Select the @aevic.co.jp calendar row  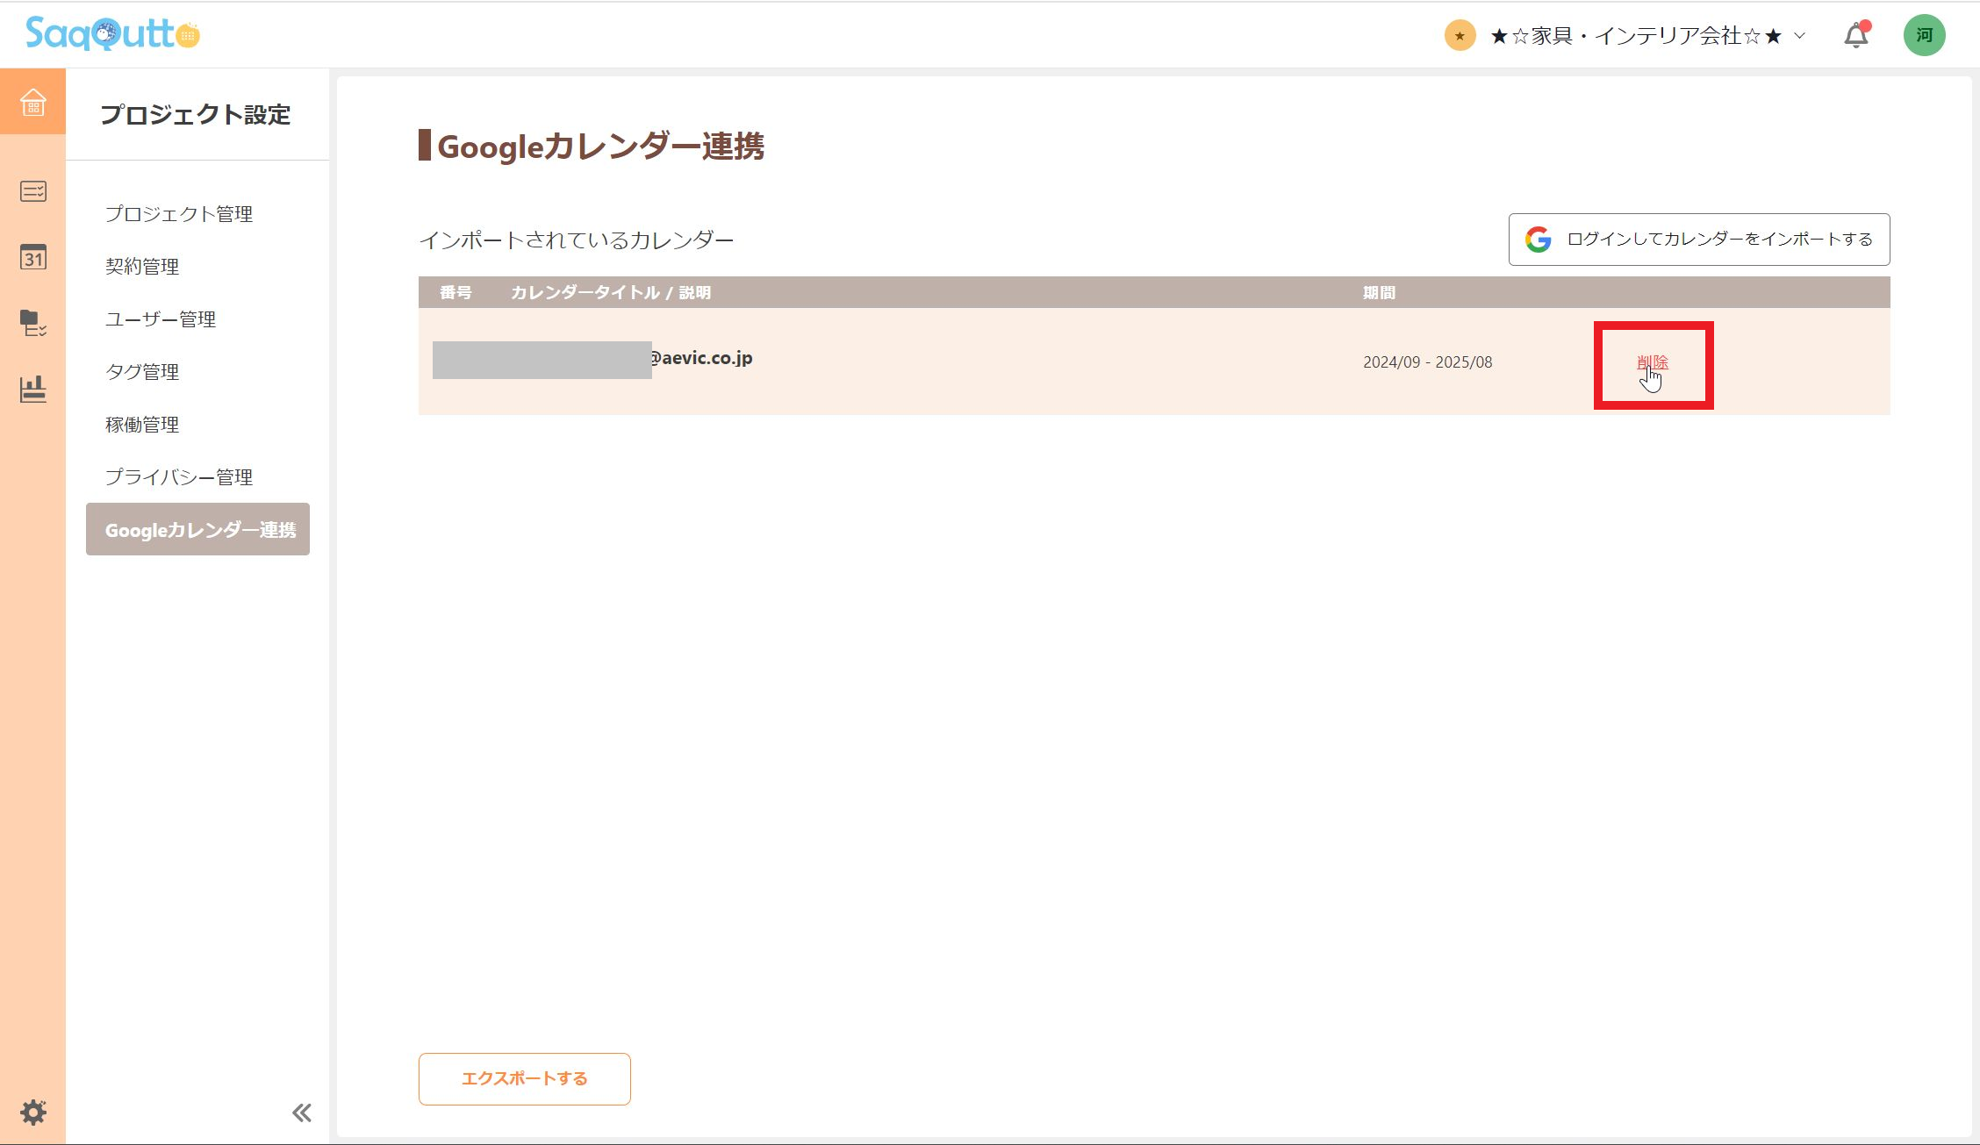700,358
